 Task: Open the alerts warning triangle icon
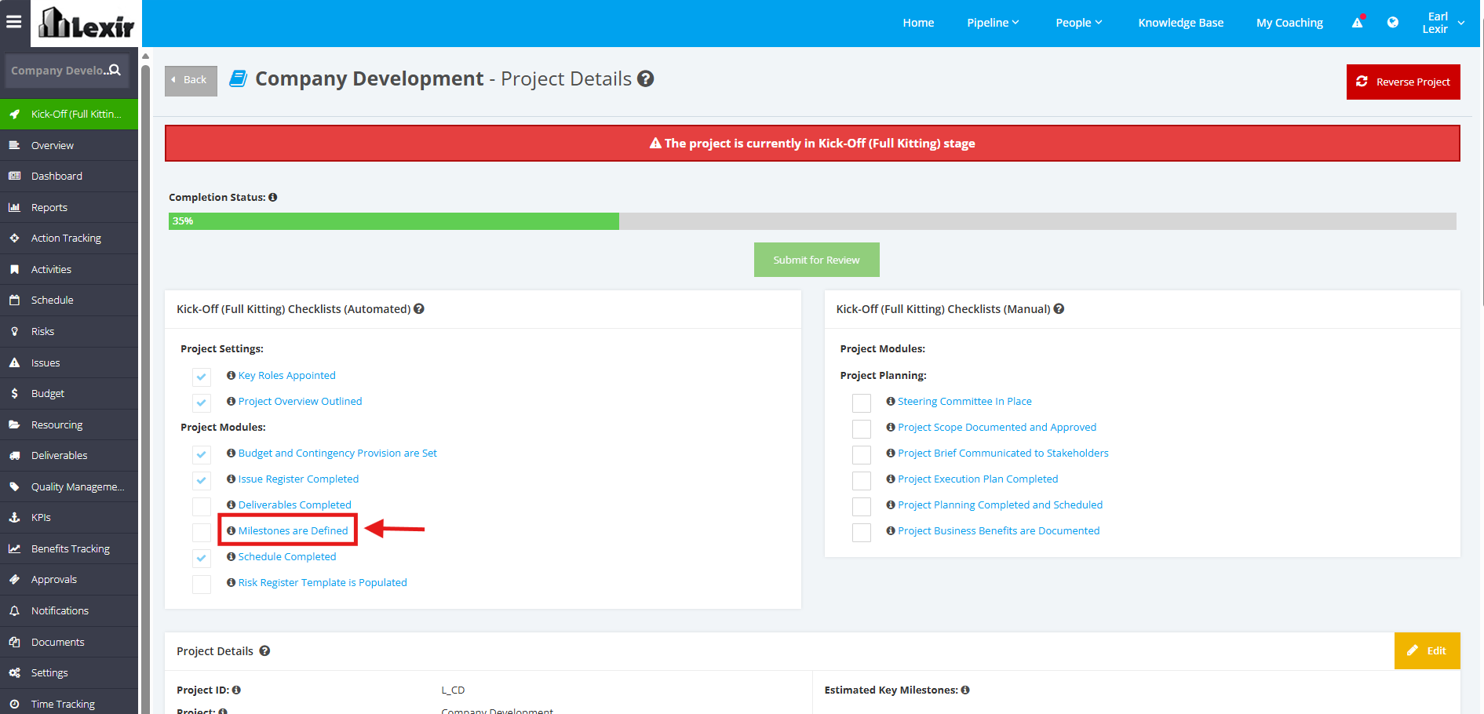pos(1358,22)
